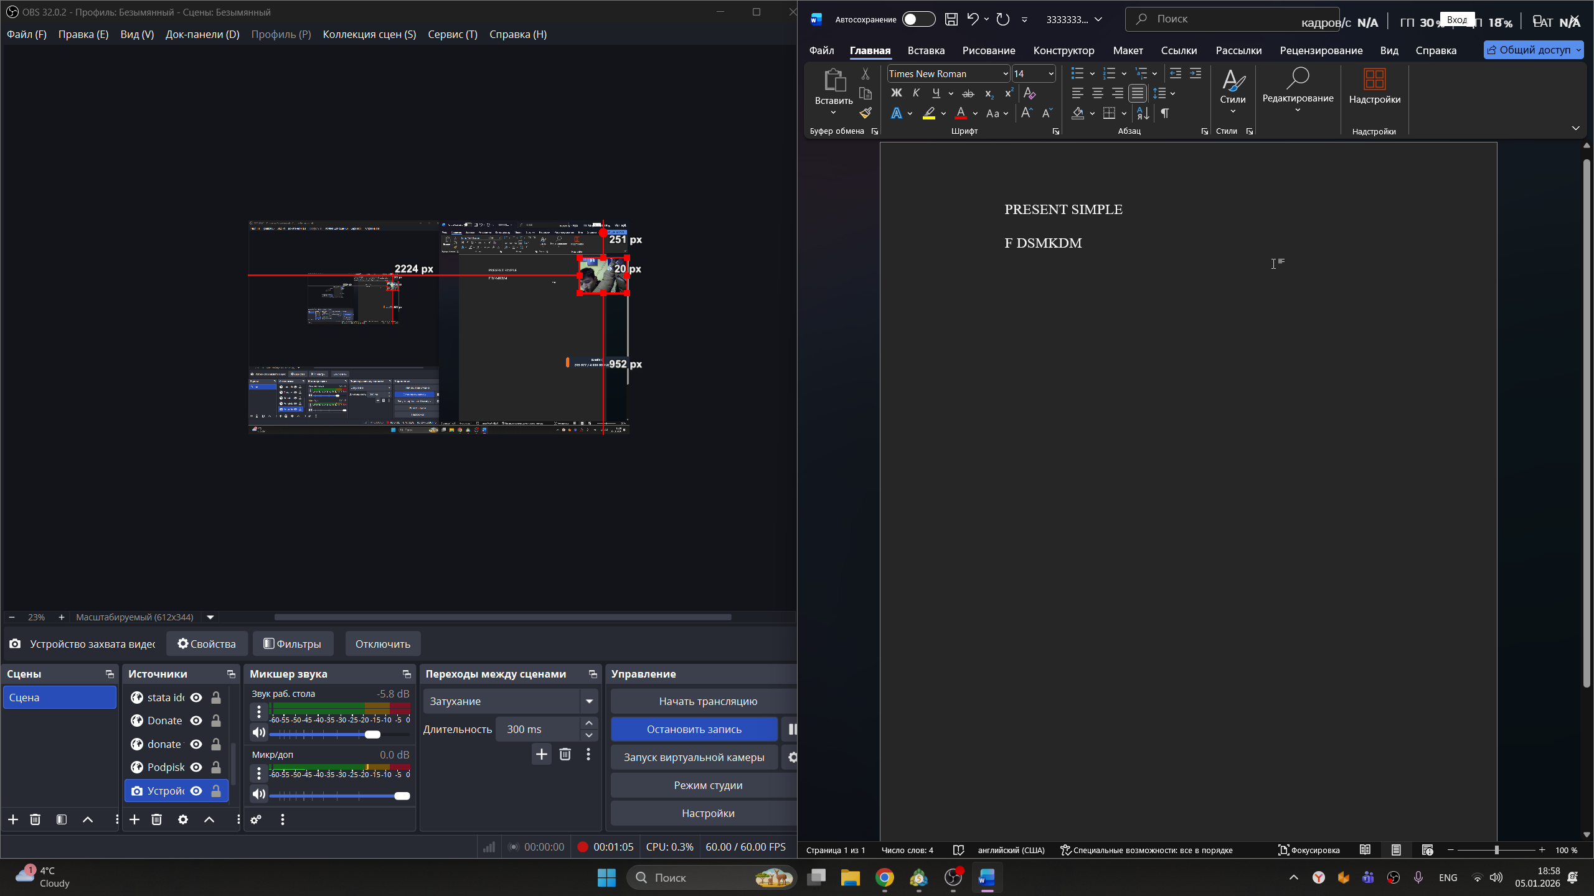Viewport: 1594px width, 896px height.
Task: Toggle paragraph marks pilcrow icon
Action: click(x=1164, y=113)
